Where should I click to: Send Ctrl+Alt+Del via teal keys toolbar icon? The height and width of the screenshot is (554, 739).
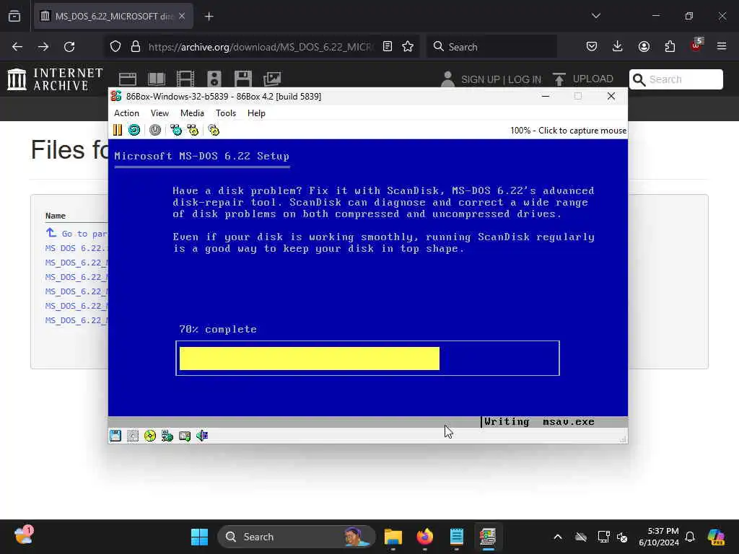pyautogui.click(x=176, y=130)
